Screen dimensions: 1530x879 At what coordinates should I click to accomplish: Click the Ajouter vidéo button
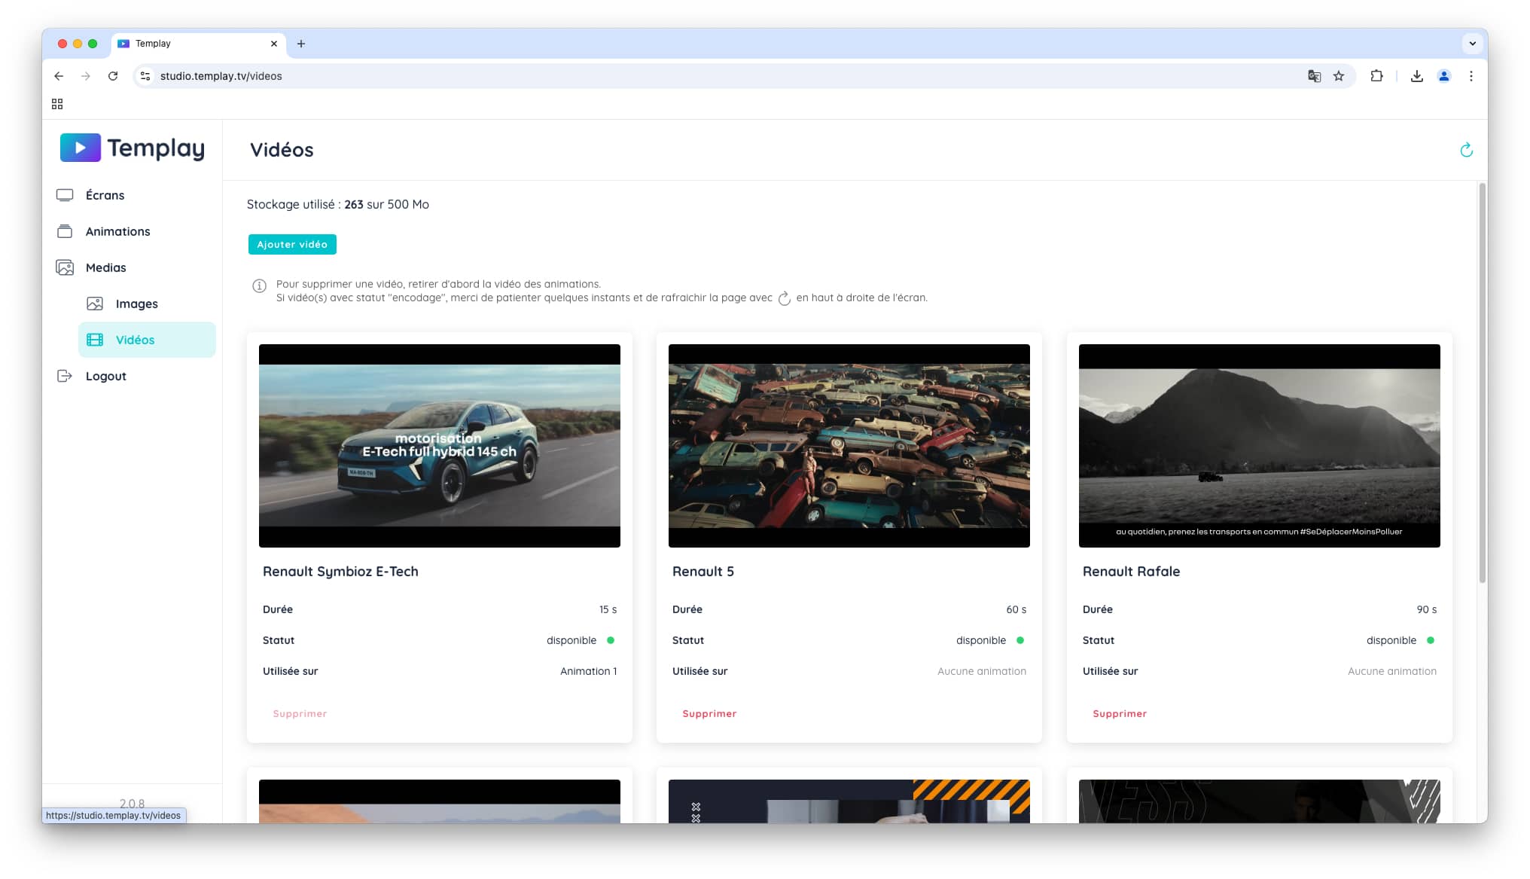click(x=292, y=245)
